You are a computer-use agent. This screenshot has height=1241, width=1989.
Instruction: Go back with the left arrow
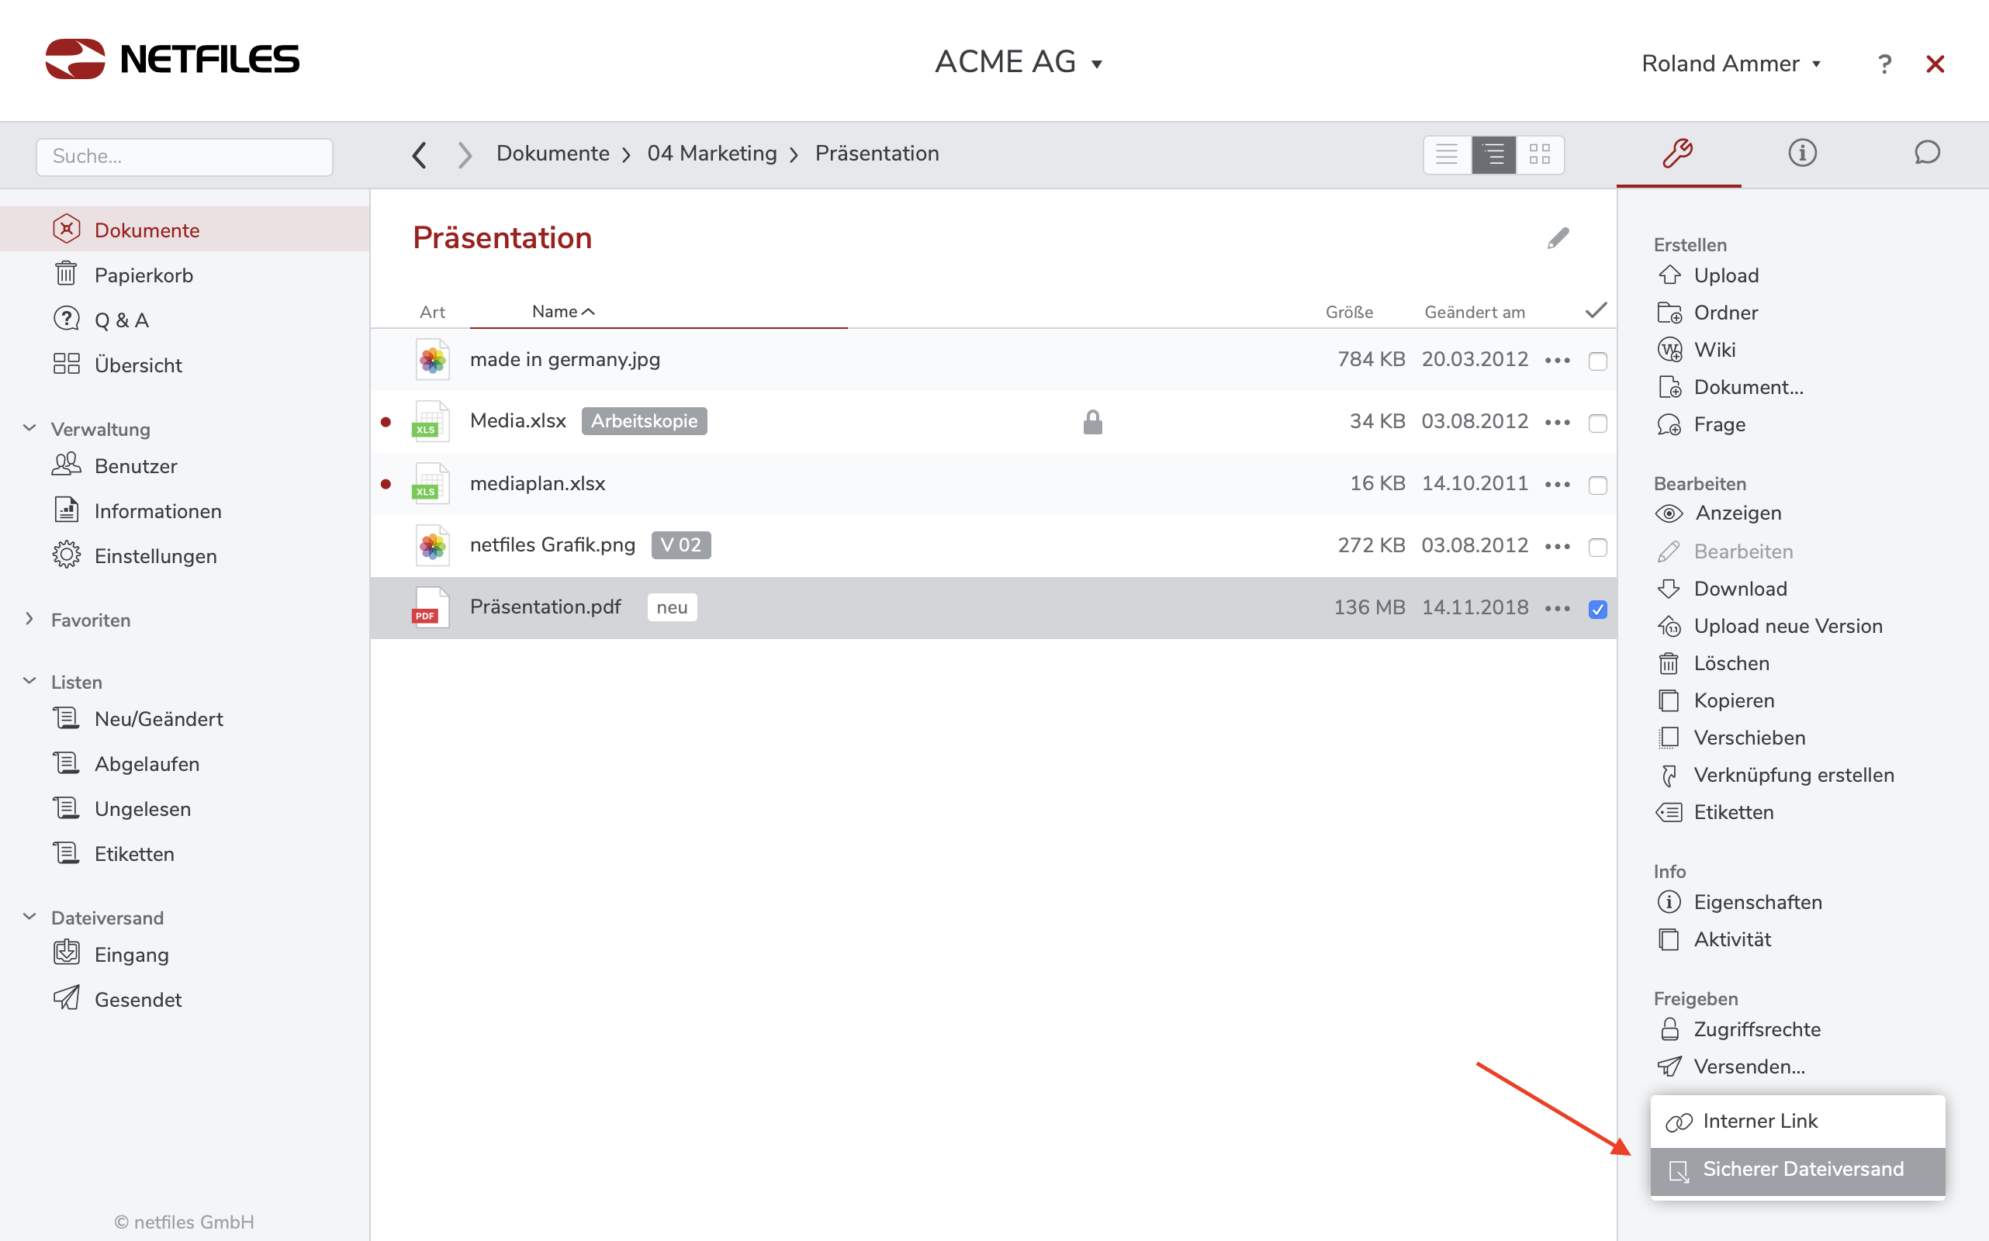coord(420,154)
